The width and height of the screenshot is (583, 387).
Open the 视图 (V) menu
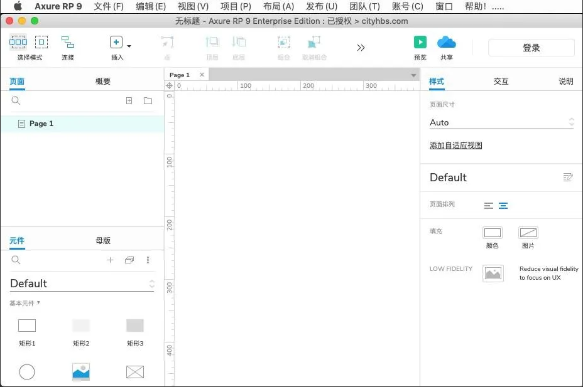(193, 6)
